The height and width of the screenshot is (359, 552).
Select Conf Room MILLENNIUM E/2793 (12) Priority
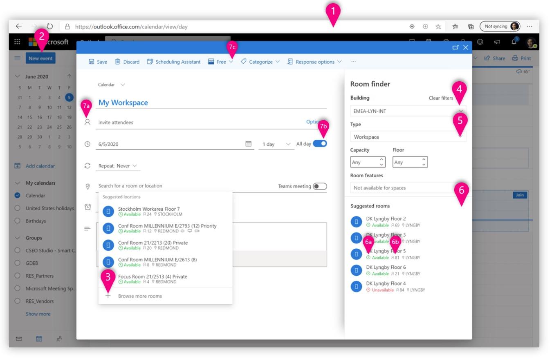[x=166, y=228]
